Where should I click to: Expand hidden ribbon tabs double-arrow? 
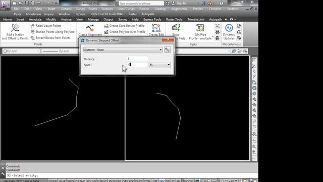pyautogui.click(x=226, y=19)
